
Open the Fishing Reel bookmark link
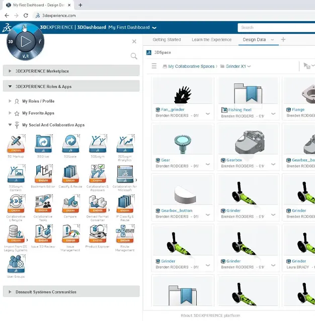(240, 110)
